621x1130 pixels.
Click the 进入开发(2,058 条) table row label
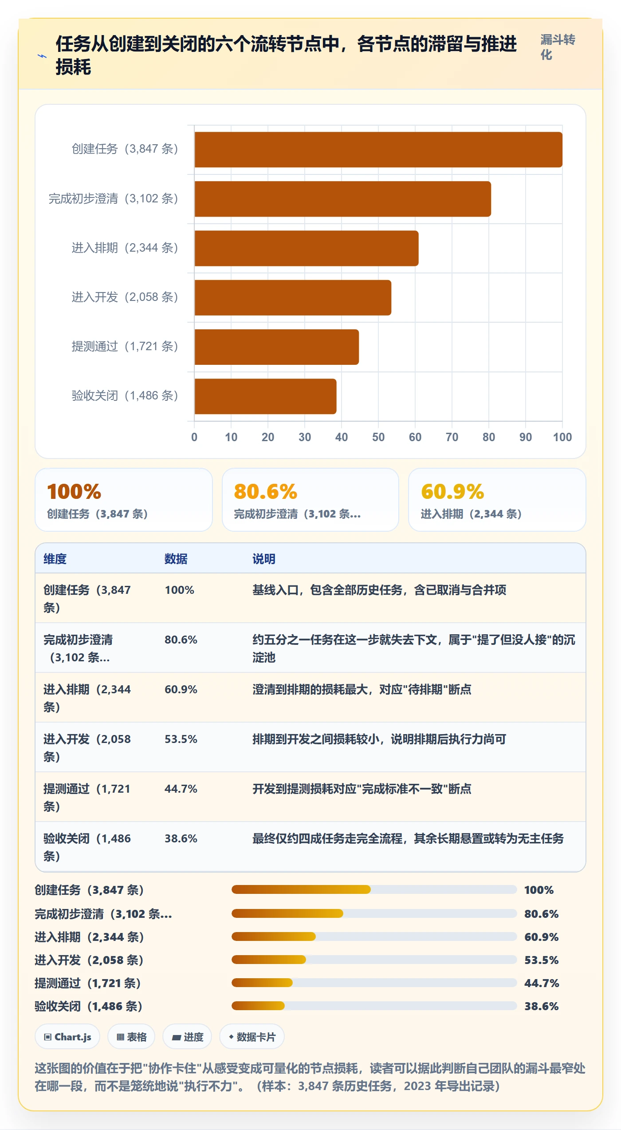pyautogui.click(x=87, y=748)
